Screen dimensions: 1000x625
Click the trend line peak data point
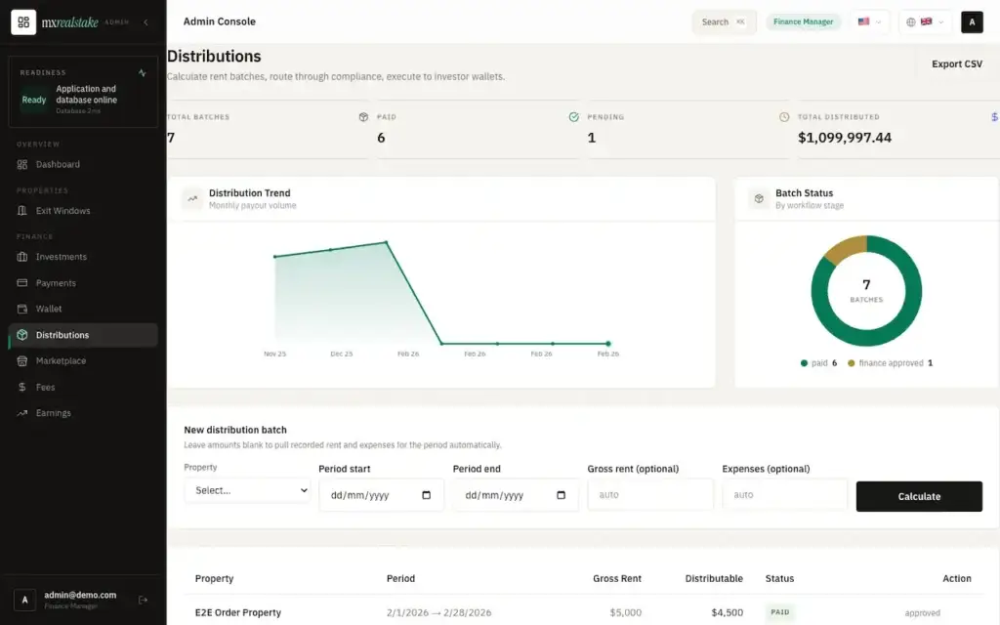[x=387, y=242]
